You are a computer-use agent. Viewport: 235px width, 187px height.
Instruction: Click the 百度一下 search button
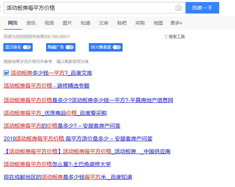(x=202, y=8)
